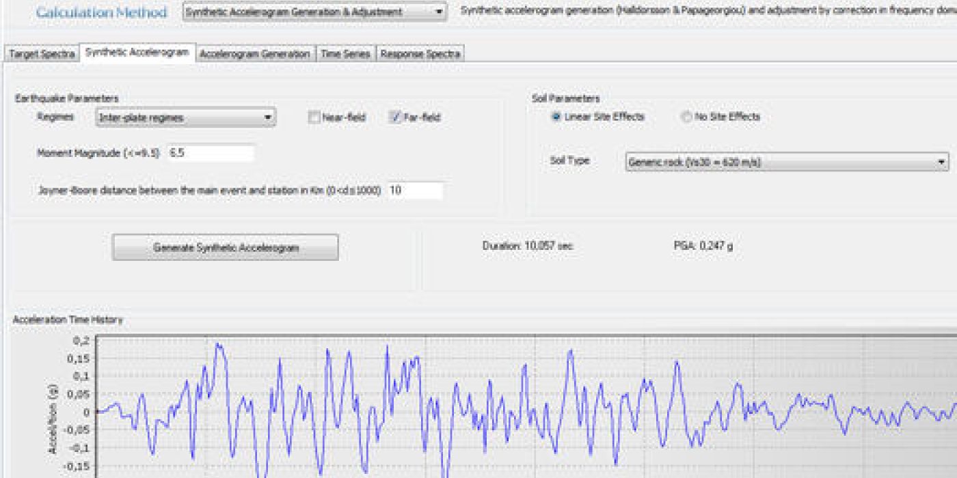Open the Accelerogram Generation tab
The width and height of the screenshot is (957, 478).
click(x=255, y=54)
